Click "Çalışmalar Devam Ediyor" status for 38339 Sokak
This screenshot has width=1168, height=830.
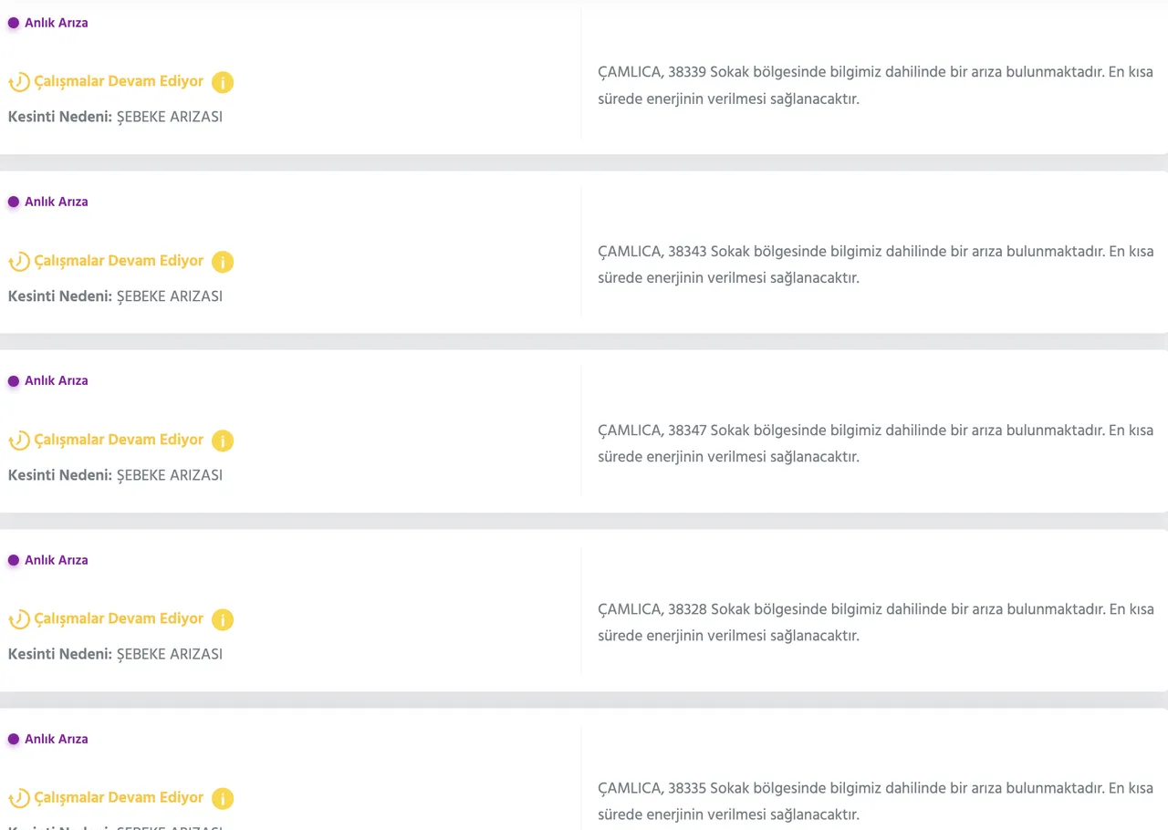pyautogui.click(x=119, y=81)
